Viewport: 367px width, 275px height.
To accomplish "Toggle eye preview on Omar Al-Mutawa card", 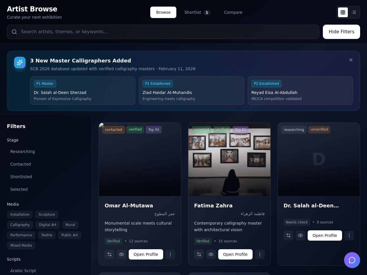I will (122, 254).
